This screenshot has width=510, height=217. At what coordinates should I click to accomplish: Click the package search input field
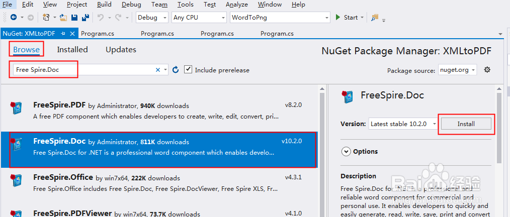tap(83, 70)
